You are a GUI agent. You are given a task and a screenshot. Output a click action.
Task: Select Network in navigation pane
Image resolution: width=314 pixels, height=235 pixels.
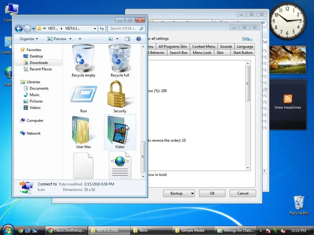(30, 133)
